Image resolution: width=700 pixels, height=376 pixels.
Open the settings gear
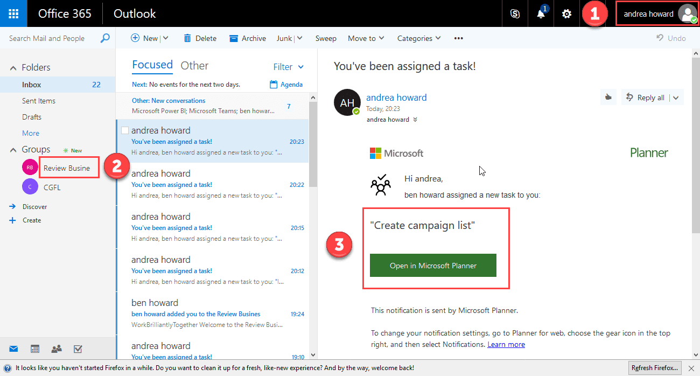point(566,14)
